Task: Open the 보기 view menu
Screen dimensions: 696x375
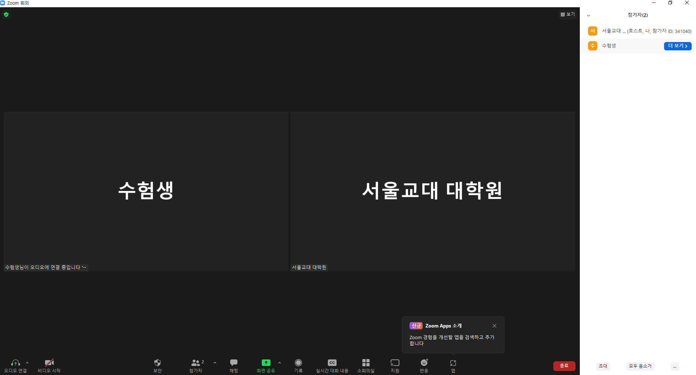Action: point(567,14)
